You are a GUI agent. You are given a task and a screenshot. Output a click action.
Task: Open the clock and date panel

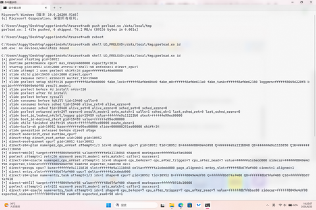tap(307, 205)
